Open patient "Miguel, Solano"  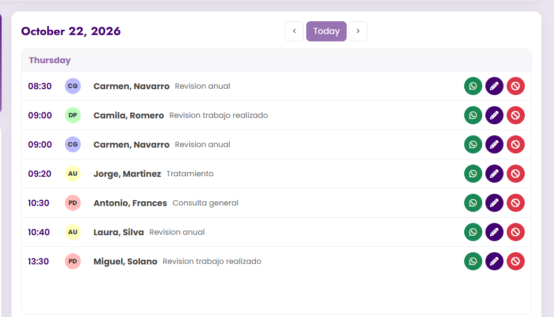(125, 261)
